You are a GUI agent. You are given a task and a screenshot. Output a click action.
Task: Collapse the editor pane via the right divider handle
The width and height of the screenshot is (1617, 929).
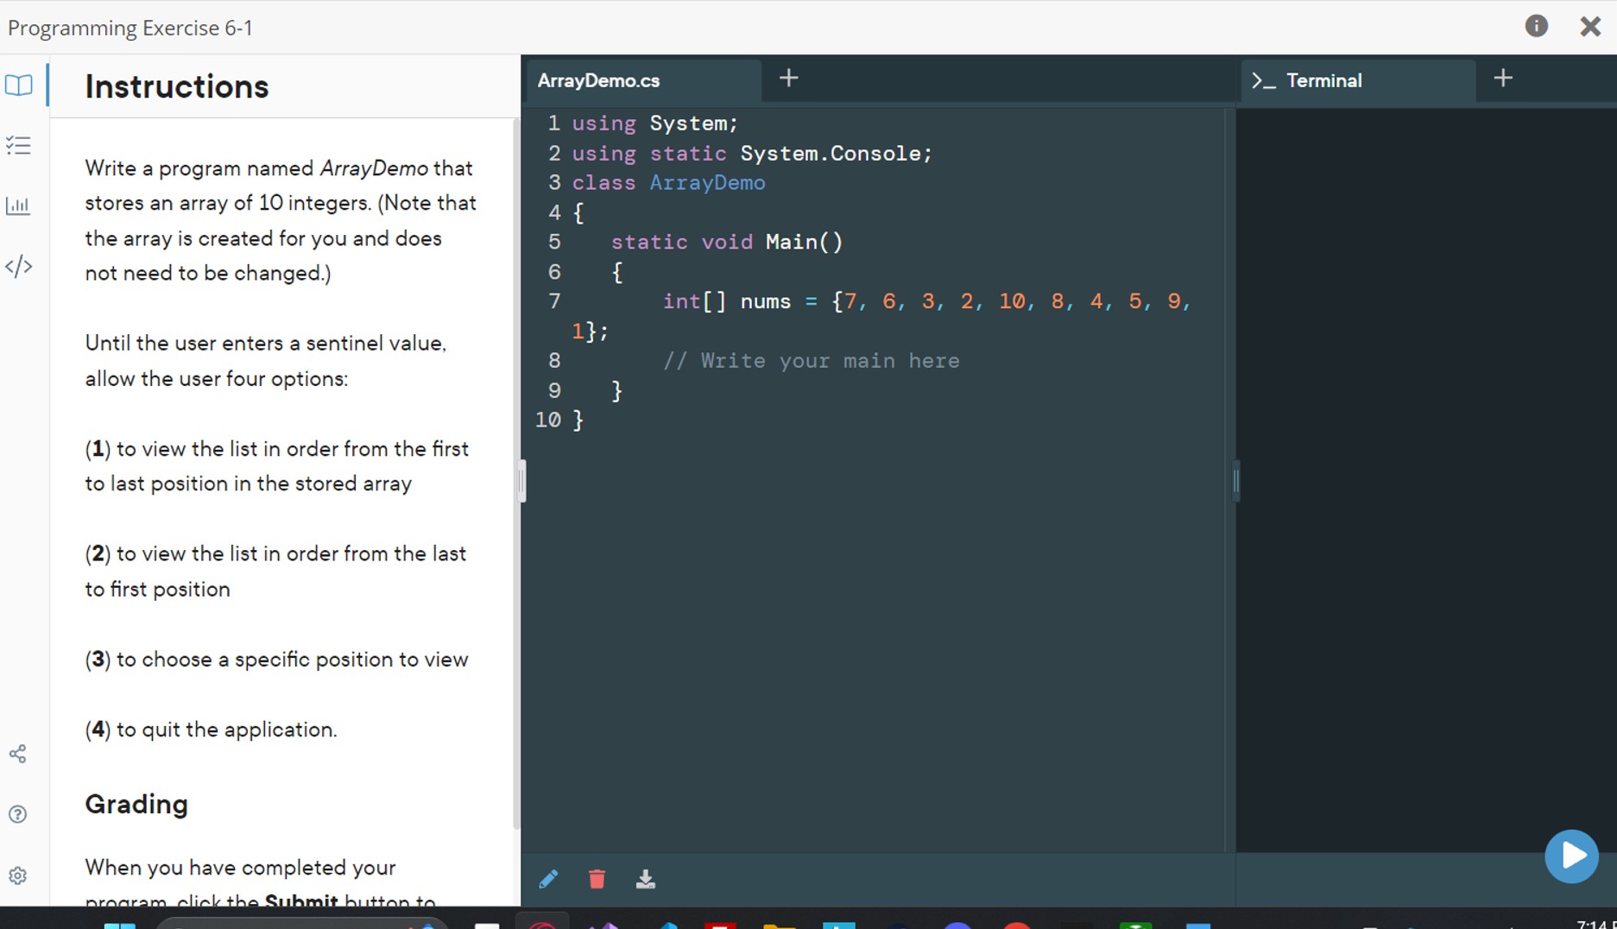1235,482
